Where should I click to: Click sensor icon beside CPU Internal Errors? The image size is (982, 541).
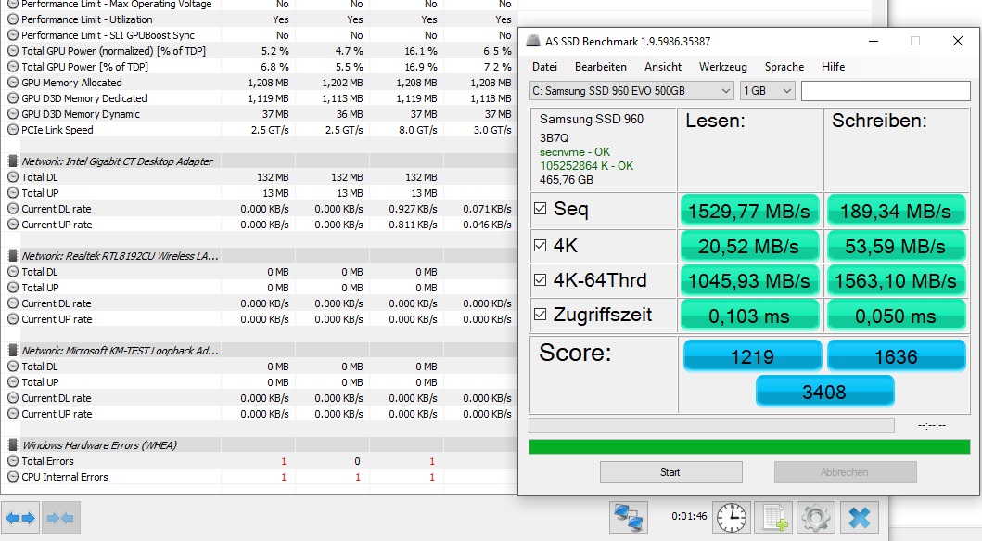(13, 476)
